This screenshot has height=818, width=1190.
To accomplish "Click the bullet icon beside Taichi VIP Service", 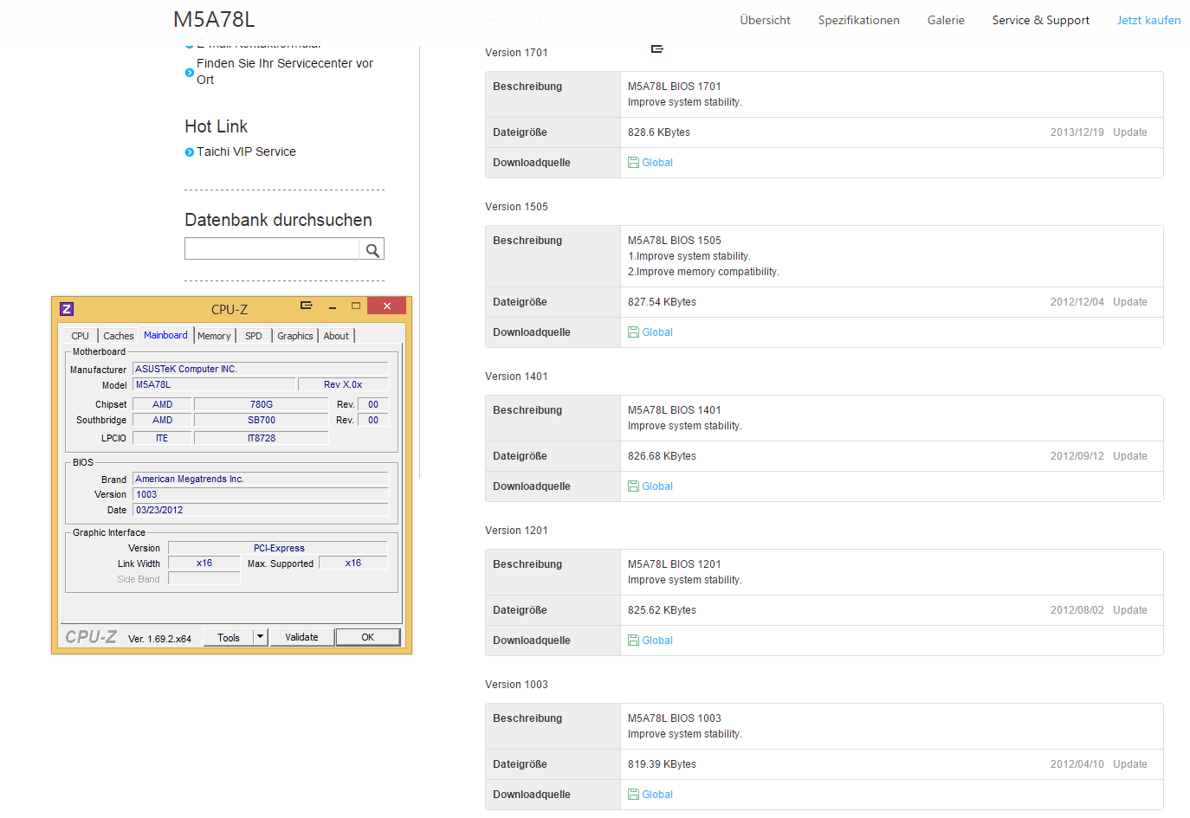I will [190, 152].
